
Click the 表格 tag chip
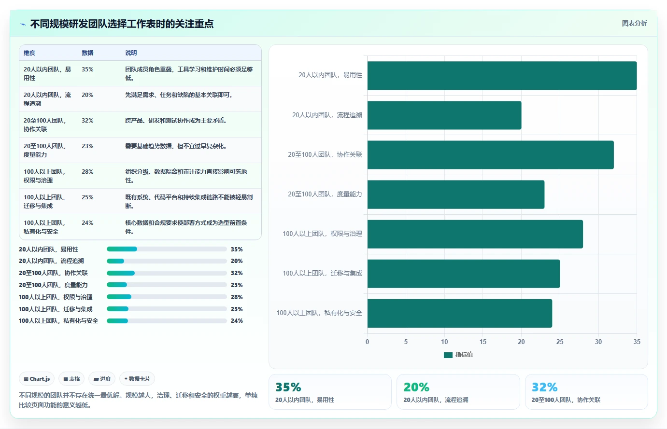tap(71, 379)
